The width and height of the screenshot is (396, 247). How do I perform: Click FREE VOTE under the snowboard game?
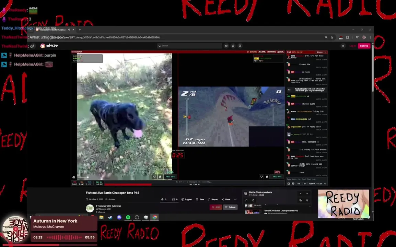coord(277,177)
